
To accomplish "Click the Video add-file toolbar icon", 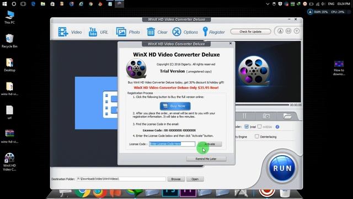I will point(63,32).
